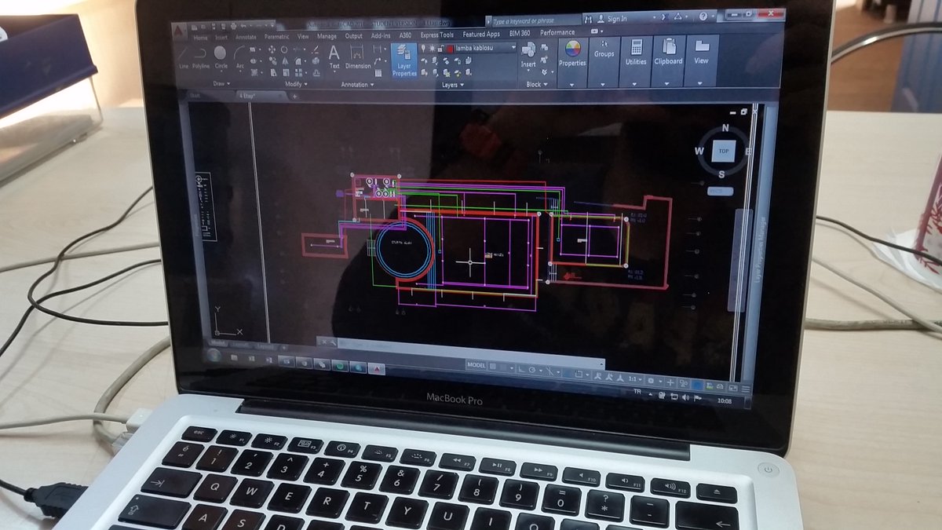942x530 pixels.
Task: Expand the Block panel dropdown
Action: (537, 84)
